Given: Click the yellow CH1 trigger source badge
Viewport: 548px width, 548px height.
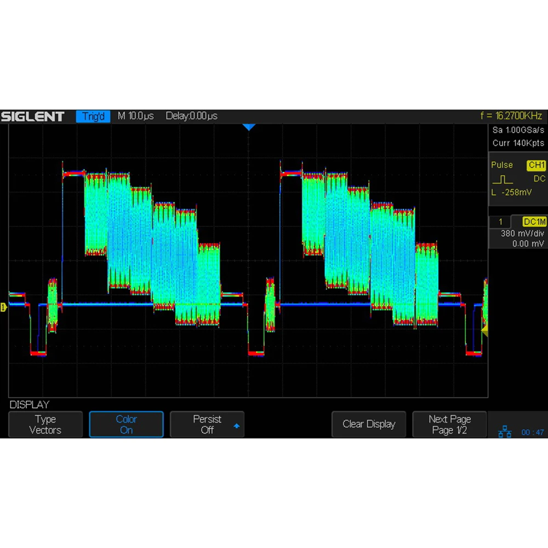Looking at the screenshot, I should pyautogui.click(x=536, y=165).
